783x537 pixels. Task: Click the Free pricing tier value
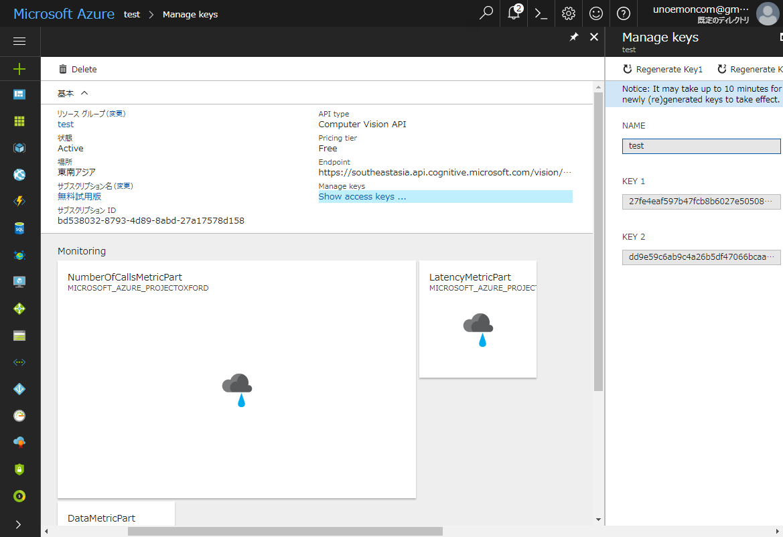[x=328, y=148]
